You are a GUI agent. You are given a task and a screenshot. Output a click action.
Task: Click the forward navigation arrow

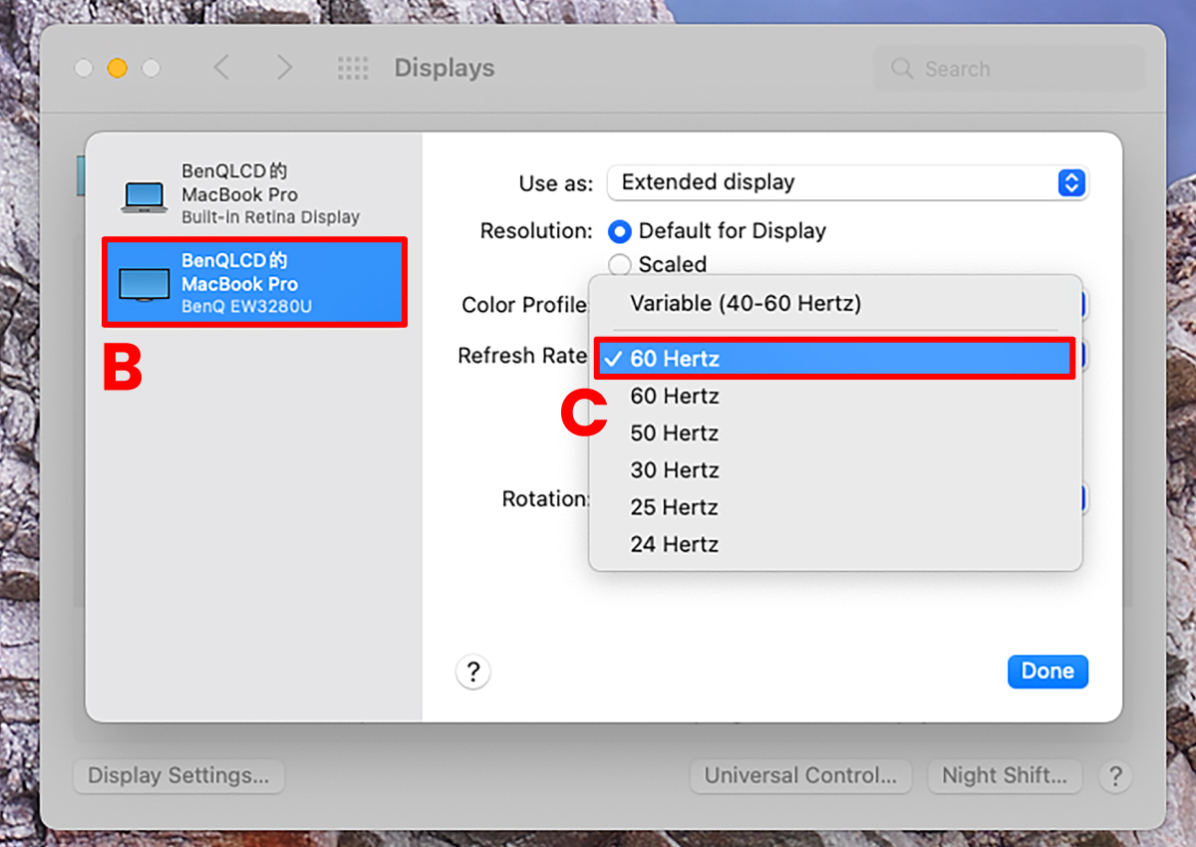point(285,68)
